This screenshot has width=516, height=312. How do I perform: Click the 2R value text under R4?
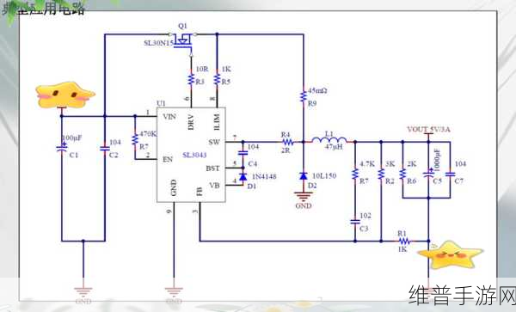tap(286, 150)
